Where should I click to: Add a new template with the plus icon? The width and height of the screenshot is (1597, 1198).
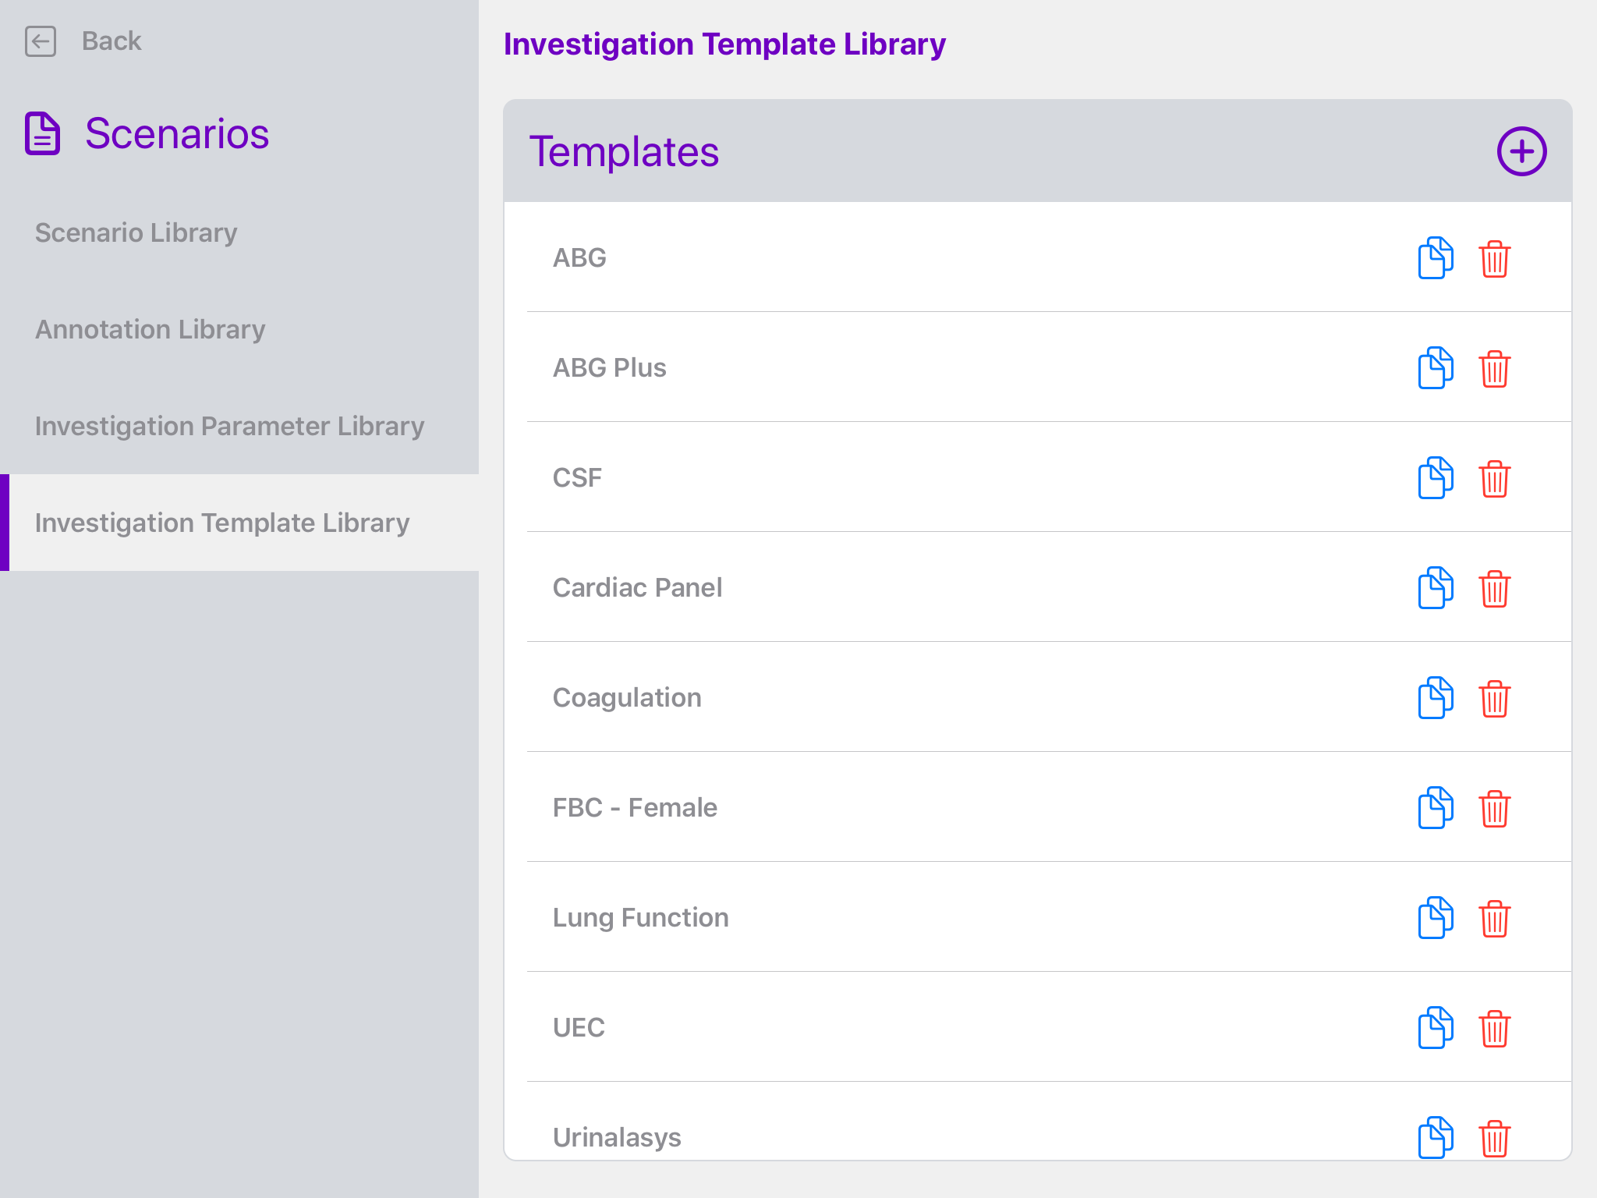1521,150
